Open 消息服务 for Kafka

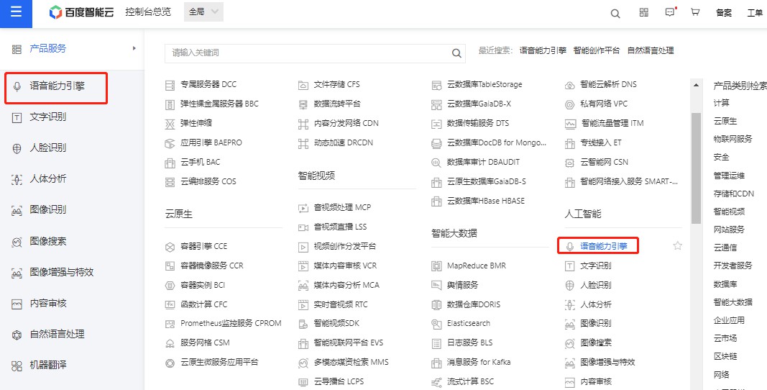click(479, 362)
